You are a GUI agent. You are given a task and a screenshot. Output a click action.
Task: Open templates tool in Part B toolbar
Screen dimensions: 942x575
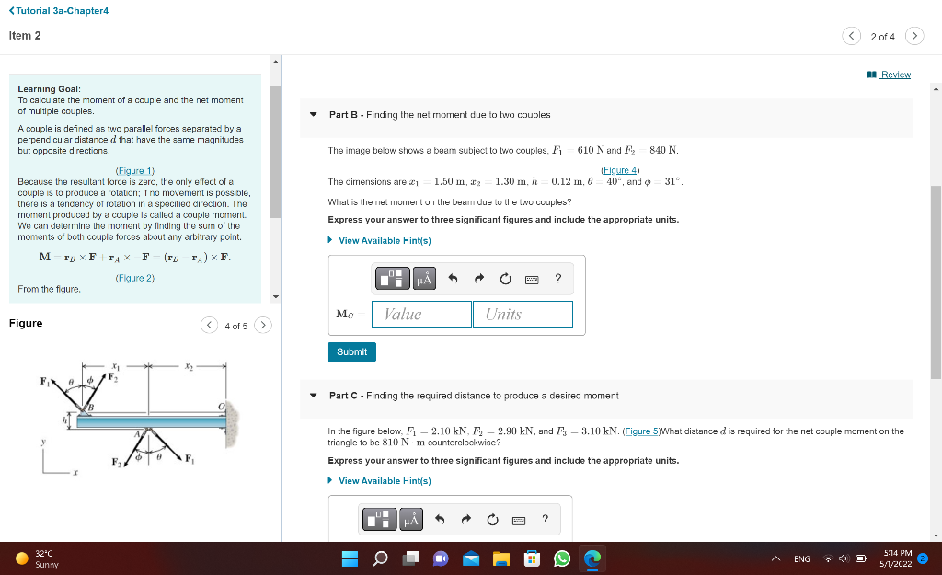(x=392, y=278)
